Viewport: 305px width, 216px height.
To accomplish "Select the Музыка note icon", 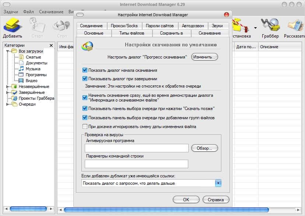I will coord(21,69).
